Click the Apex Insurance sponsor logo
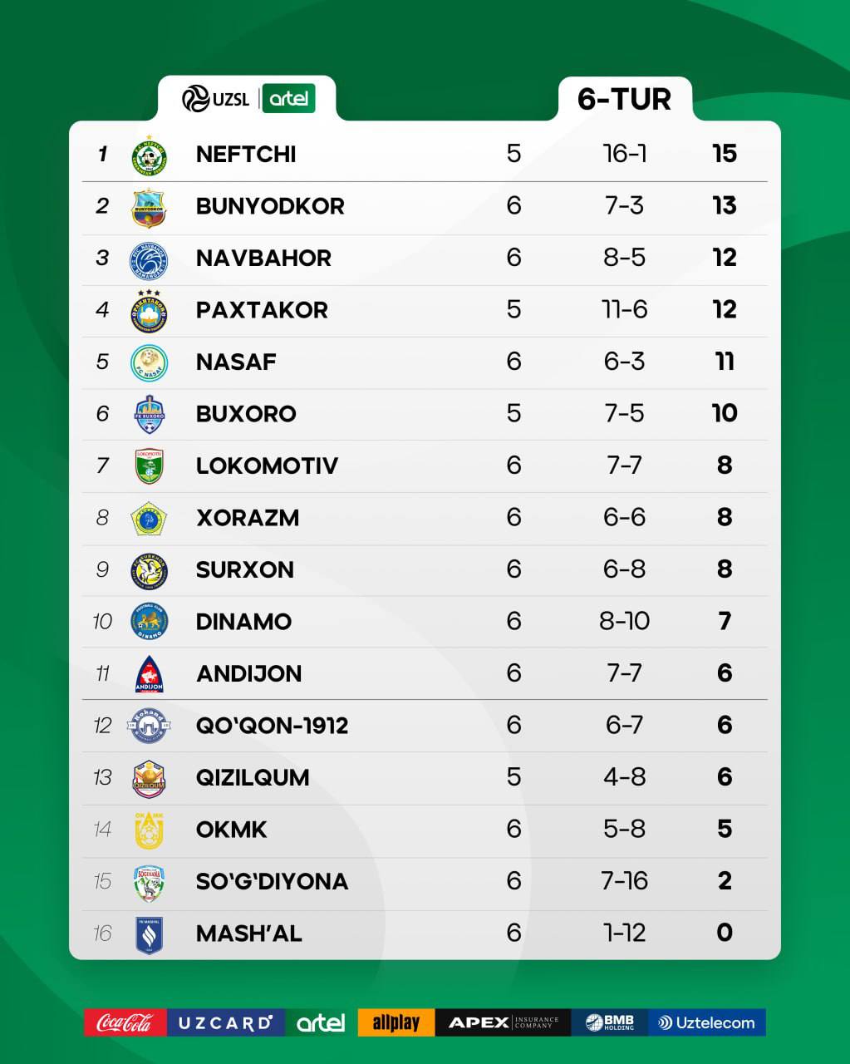This screenshot has height=1064, width=850. 503,1022
